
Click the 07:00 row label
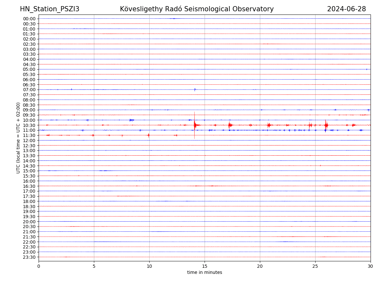29,90
